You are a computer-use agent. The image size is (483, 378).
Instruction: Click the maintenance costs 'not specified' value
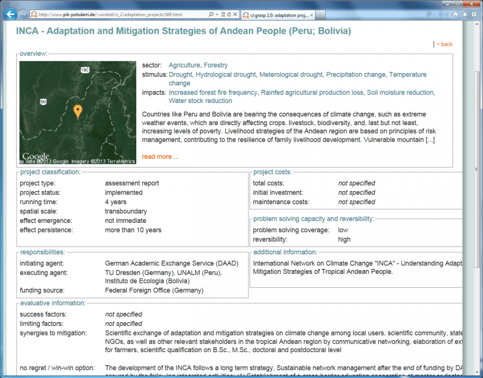357,202
